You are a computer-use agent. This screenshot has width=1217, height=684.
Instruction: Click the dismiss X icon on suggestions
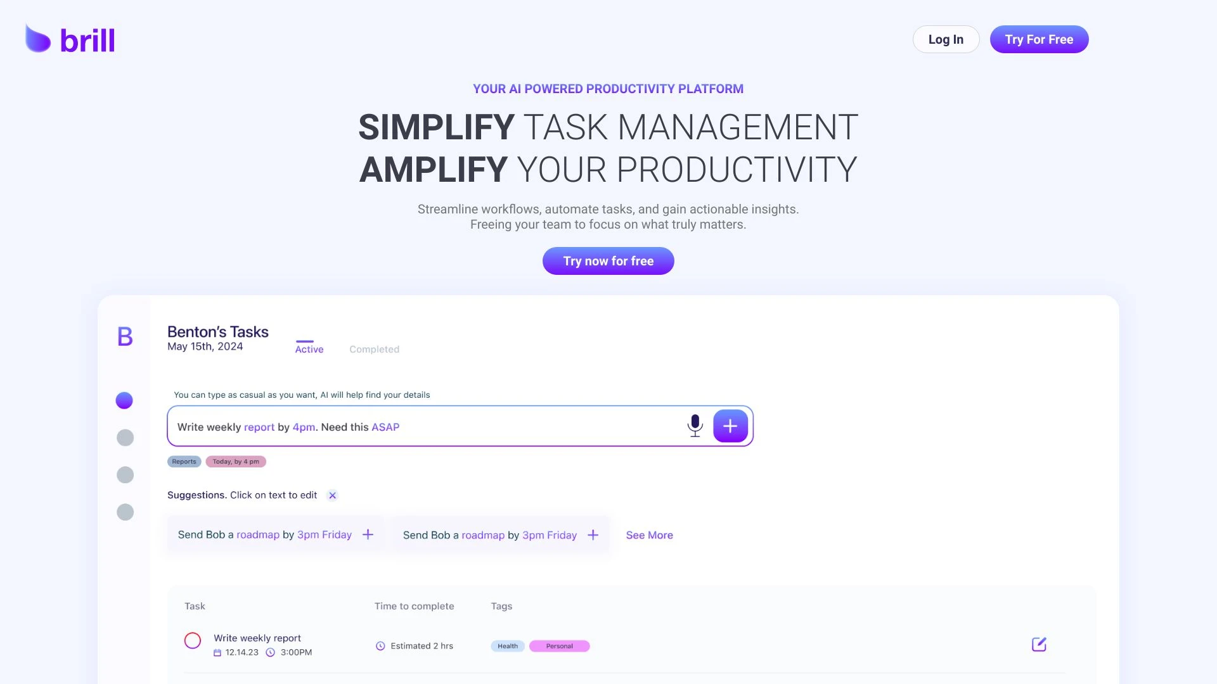(x=332, y=495)
